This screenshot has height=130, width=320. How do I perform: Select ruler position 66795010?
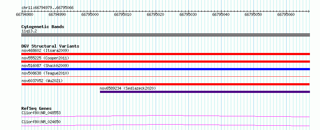123,14
